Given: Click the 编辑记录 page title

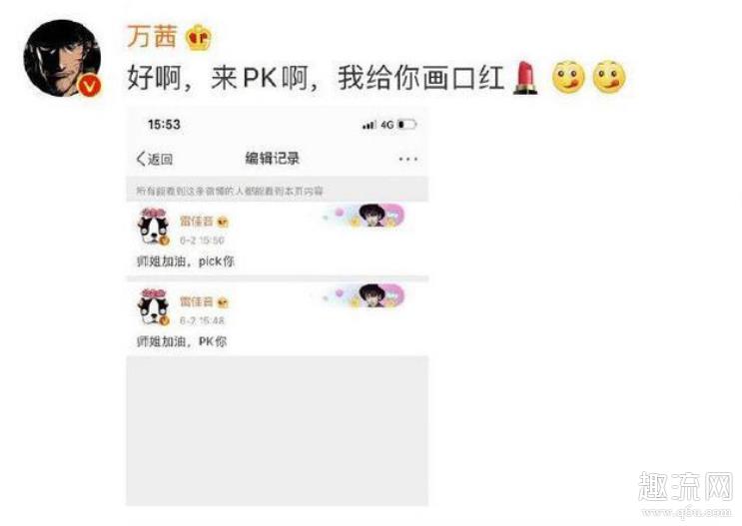Looking at the screenshot, I should coord(272,159).
